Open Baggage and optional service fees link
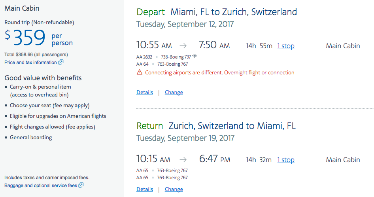The height and width of the screenshot is (197, 374). tap(41, 185)
